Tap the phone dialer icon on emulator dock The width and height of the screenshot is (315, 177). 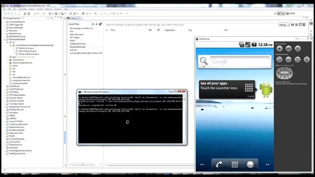(219, 165)
